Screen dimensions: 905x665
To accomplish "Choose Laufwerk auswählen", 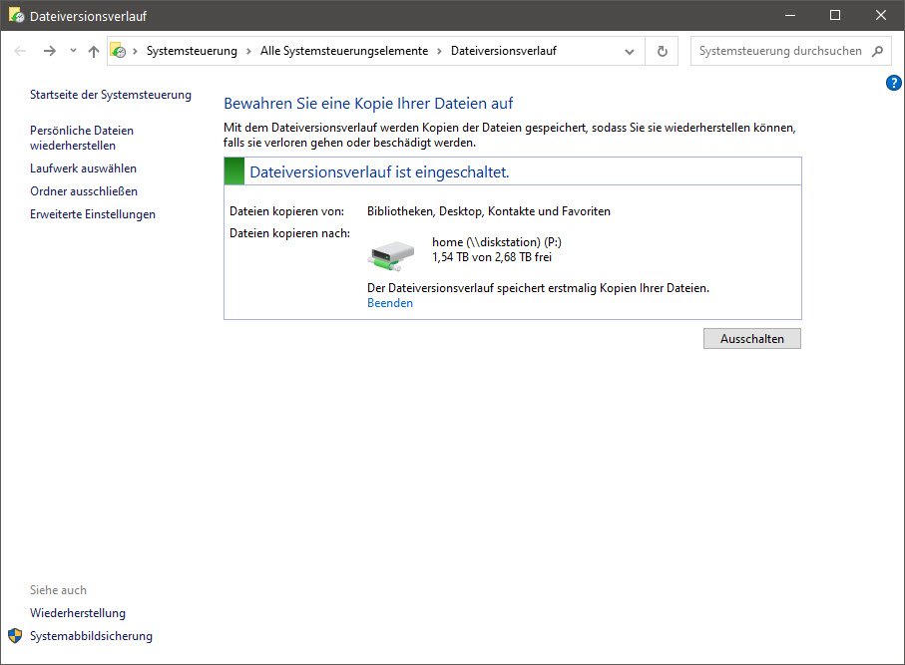I will (x=83, y=168).
